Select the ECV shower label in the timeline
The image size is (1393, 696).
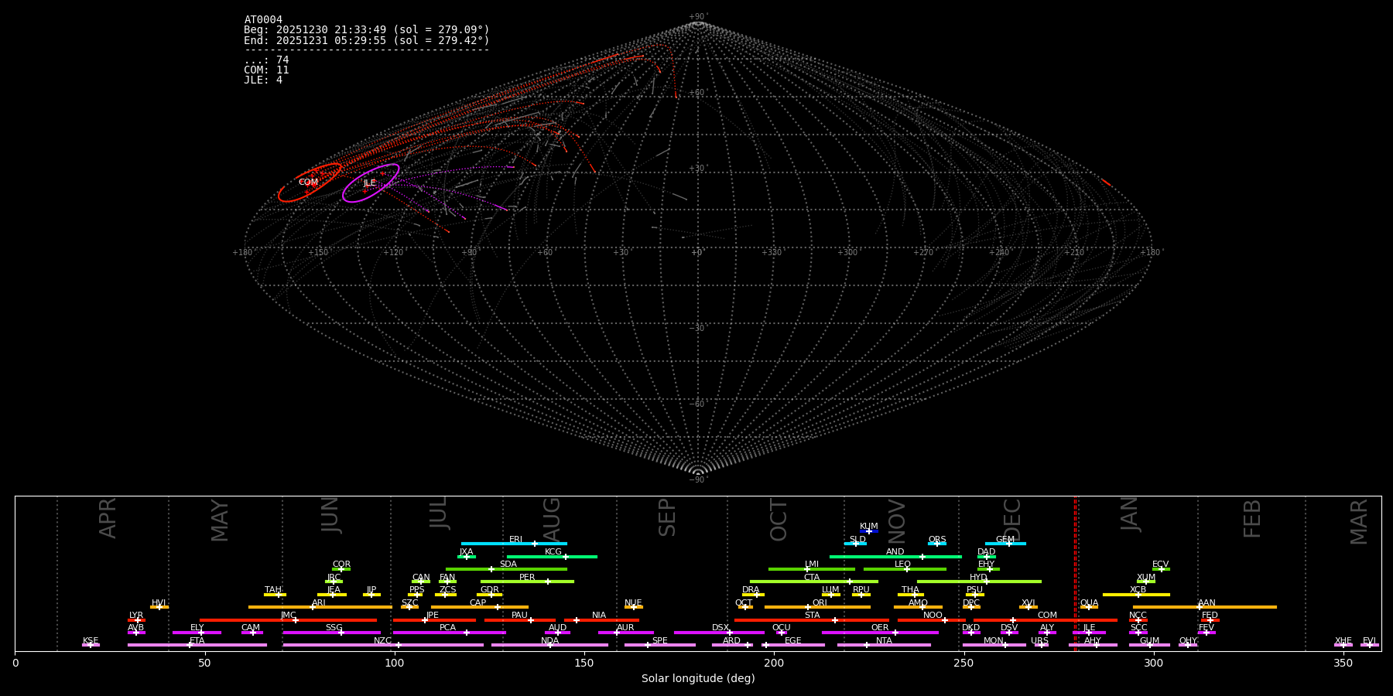[1160, 565]
